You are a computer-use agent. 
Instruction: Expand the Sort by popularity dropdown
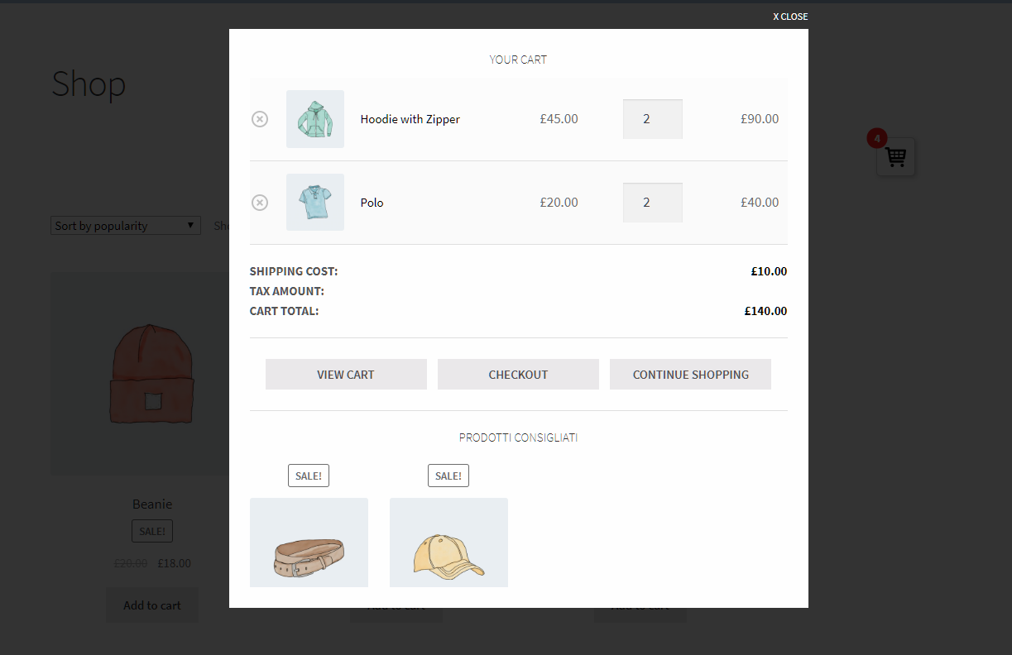(126, 226)
